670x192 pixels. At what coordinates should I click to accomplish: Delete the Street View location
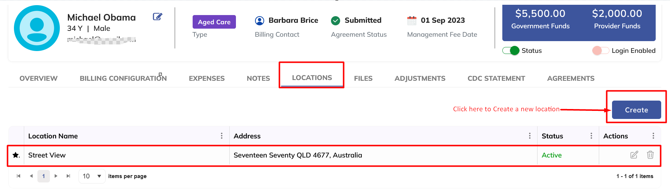click(650, 155)
